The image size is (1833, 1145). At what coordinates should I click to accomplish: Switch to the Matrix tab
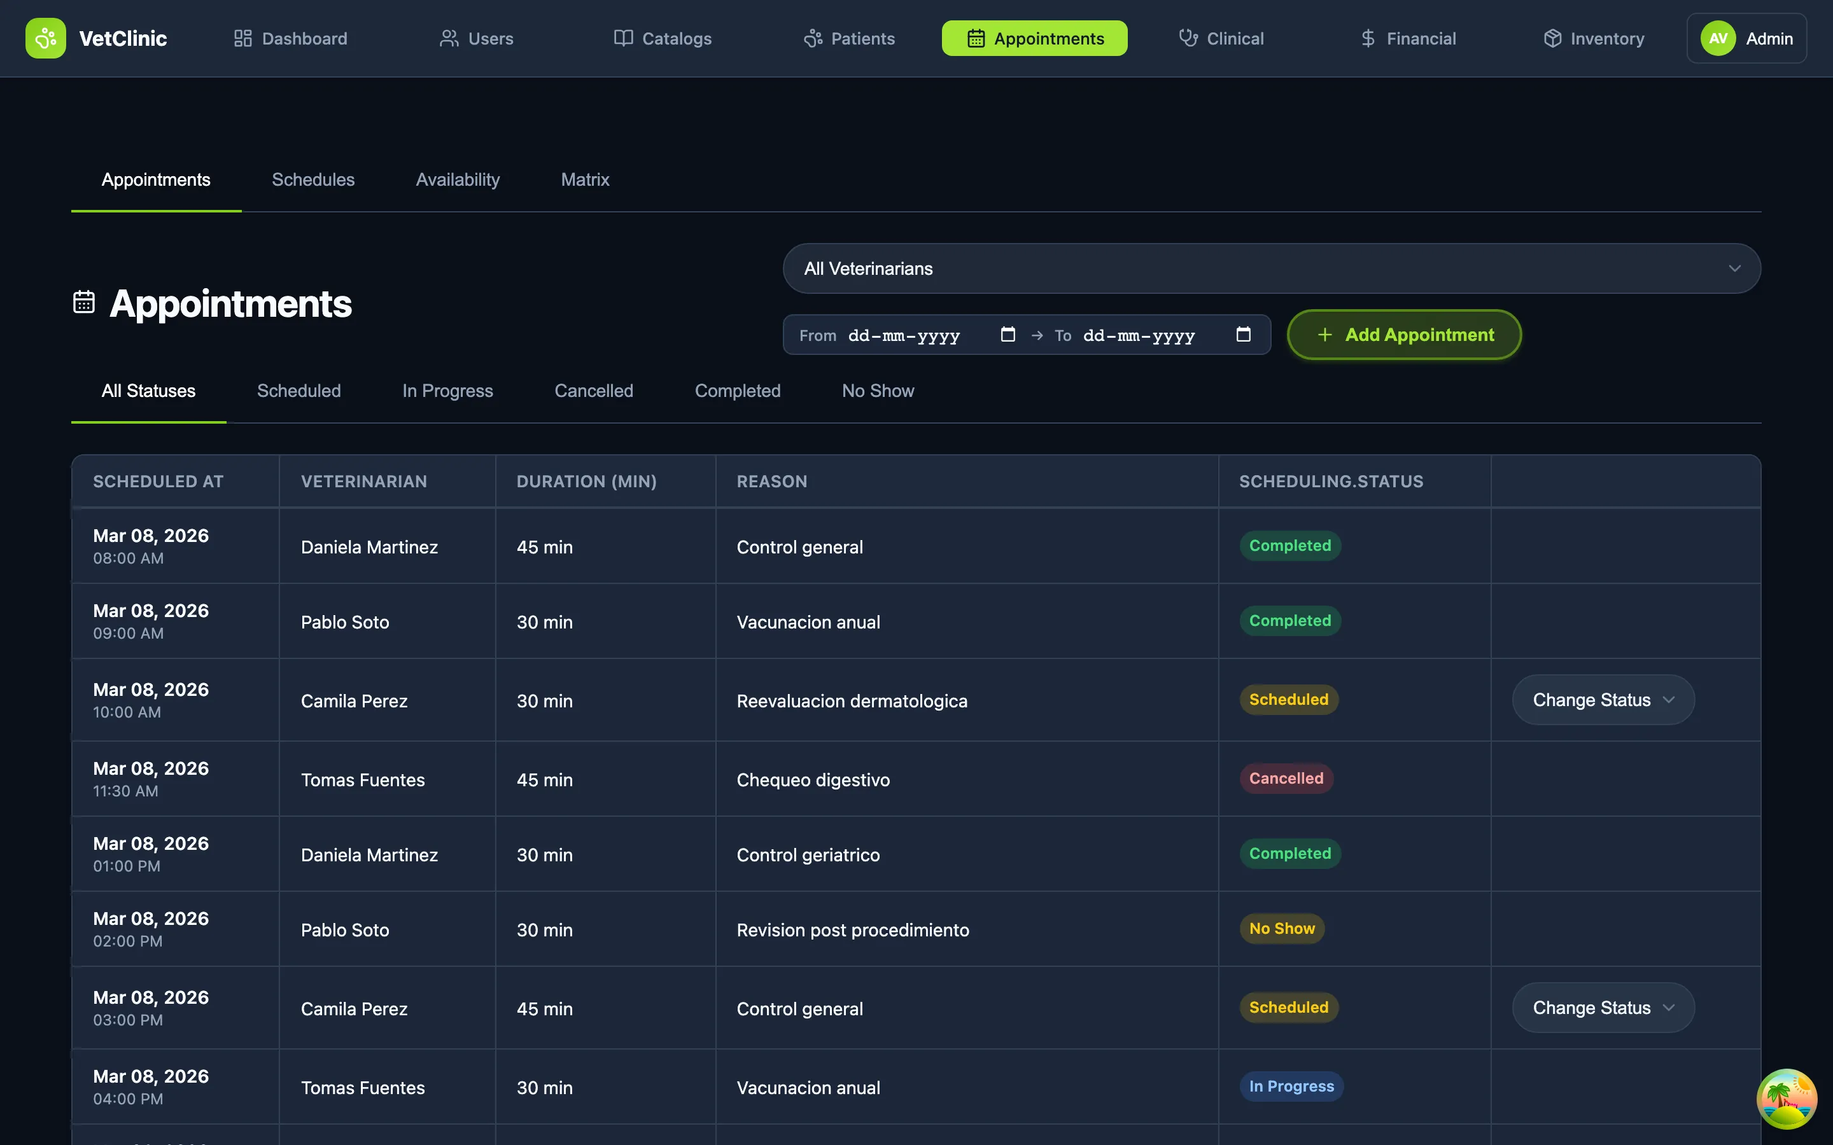coord(585,179)
